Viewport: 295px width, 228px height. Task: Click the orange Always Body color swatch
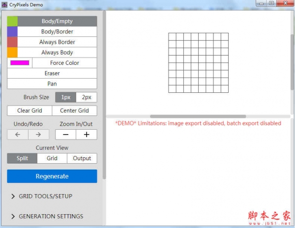coord(12,53)
